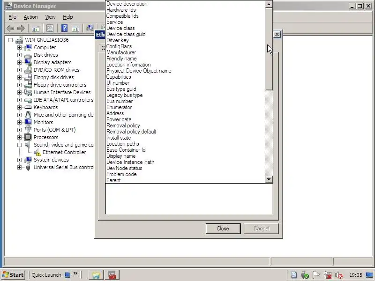Click scroll-up arrow of property list
The width and height of the screenshot is (375, 281).
(x=269, y=4)
